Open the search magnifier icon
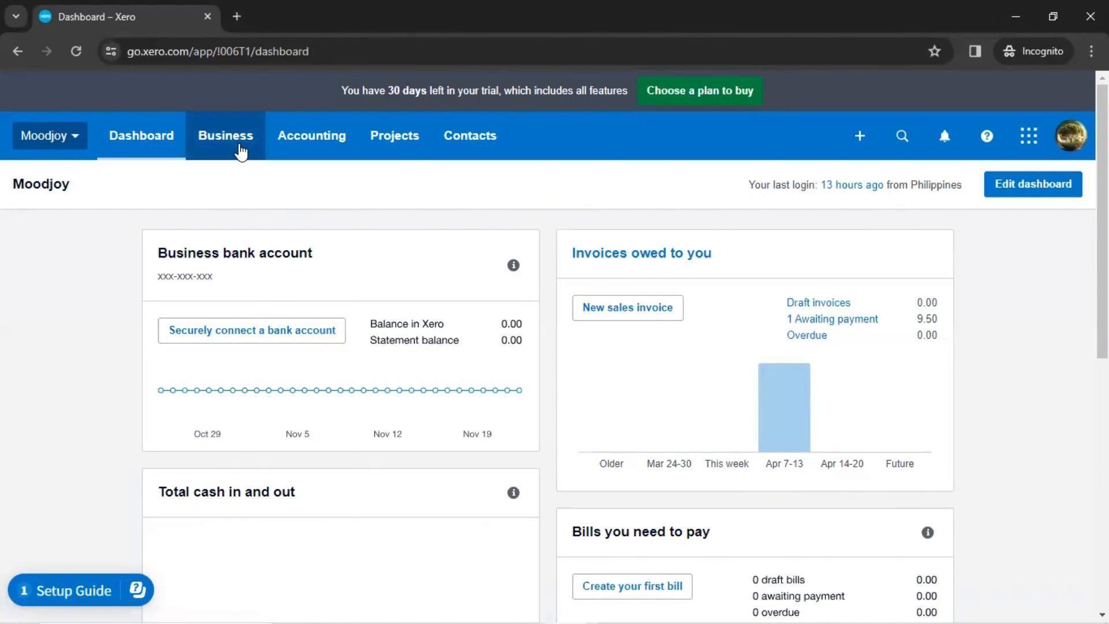 coord(902,136)
